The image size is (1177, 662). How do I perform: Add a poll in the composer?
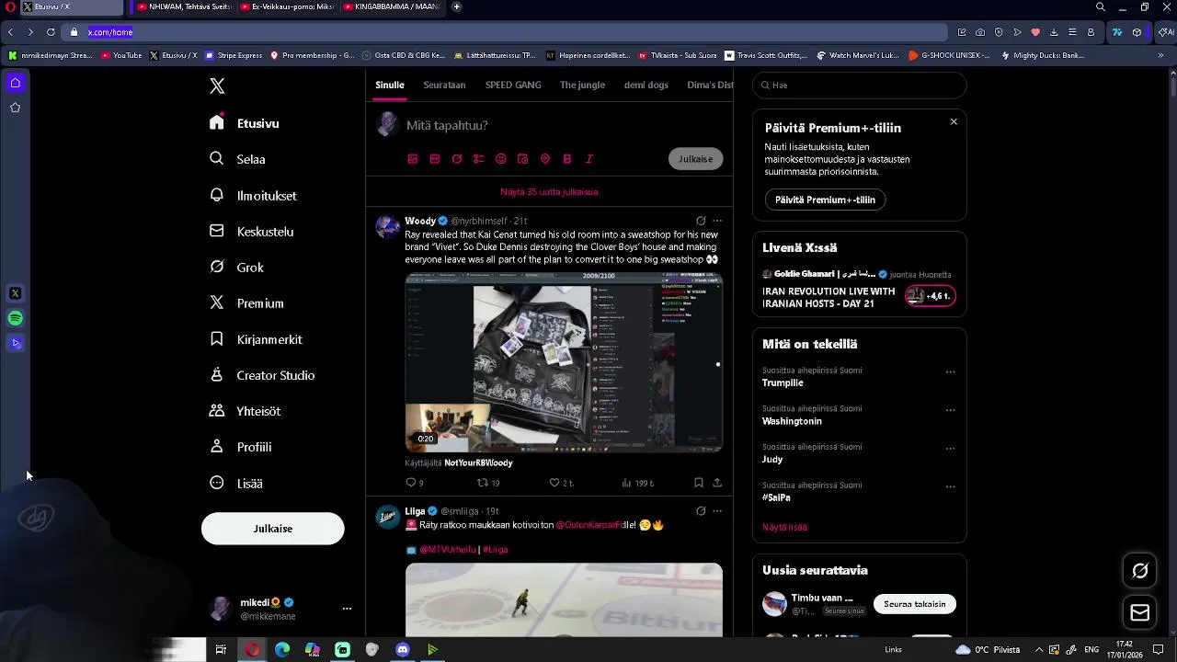[x=479, y=159]
